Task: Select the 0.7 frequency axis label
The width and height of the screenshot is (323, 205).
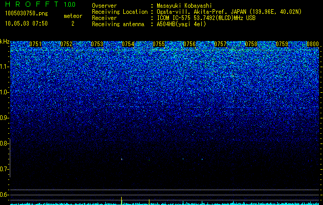Action: (x=4, y=169)
